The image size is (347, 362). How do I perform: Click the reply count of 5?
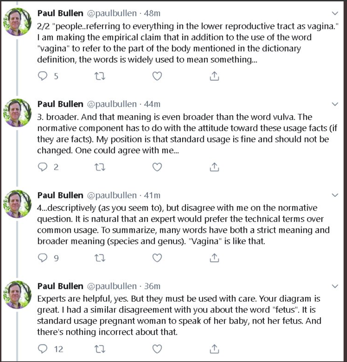pyautogui.click(x=56, y=76)
